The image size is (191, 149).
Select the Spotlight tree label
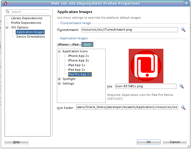pos(69,79)
